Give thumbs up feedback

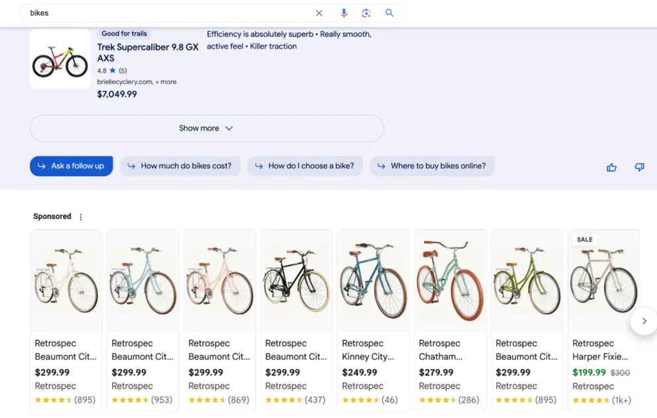[x=611, y=168]
